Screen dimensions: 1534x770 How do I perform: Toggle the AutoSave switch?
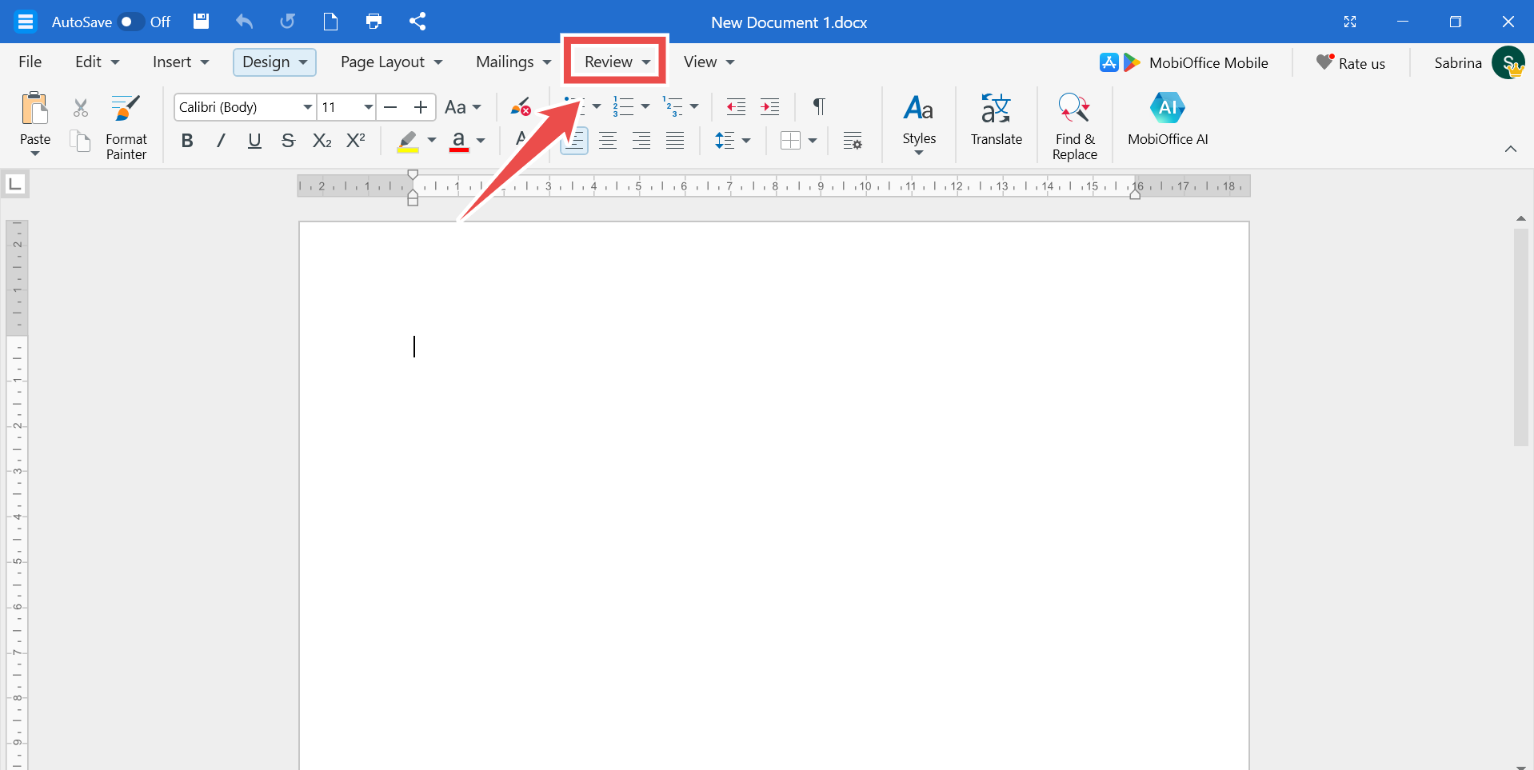point(130,22)
